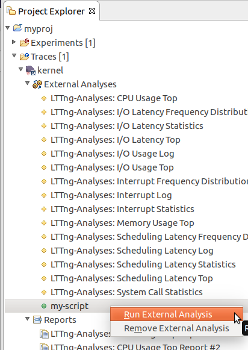The image size is (248, 350).
Task: Click diamond icon of I/O Latency Frequency Distribution
Action: 44,112
